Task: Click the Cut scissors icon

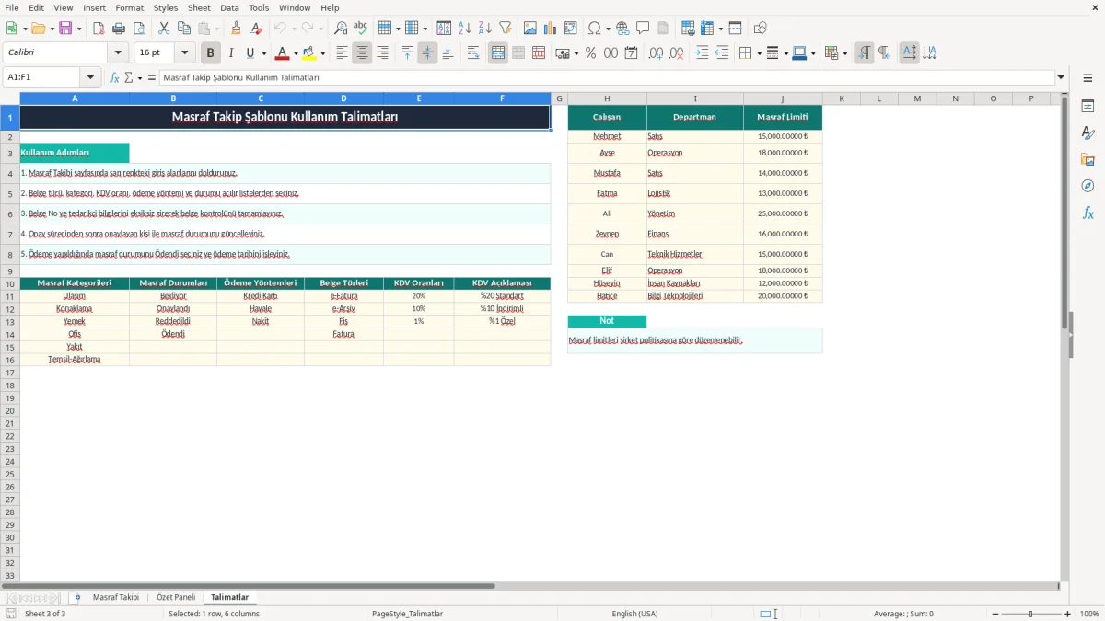Action: 164,29
